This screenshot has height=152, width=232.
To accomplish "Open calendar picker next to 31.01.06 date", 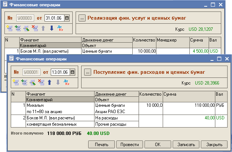I will (67, 18).
